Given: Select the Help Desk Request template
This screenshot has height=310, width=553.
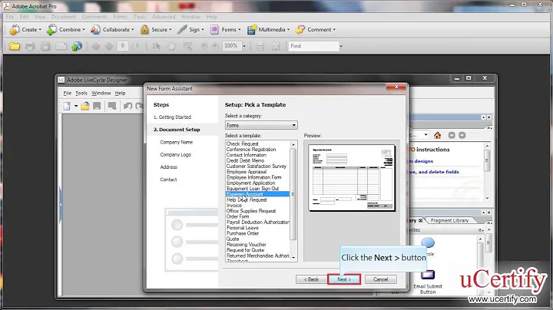Looking at the screenshot, I should coord(247,200).
